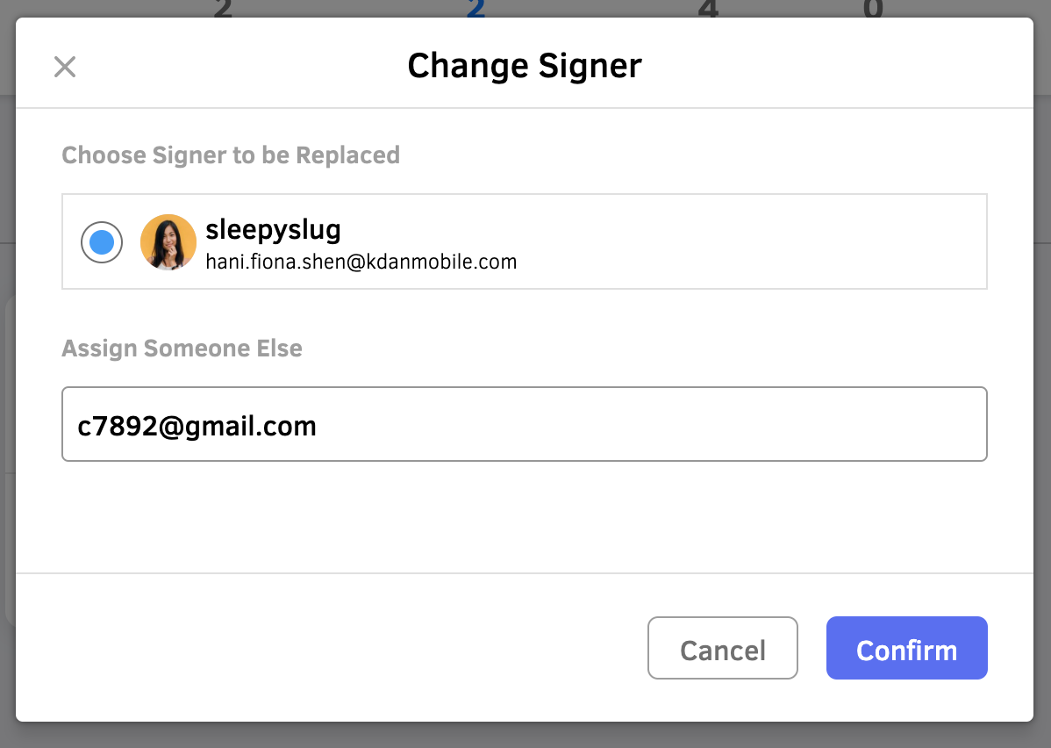Select the signer row box for sleepyslug
The image size is (1051, 748).
(x=524, y=241)
